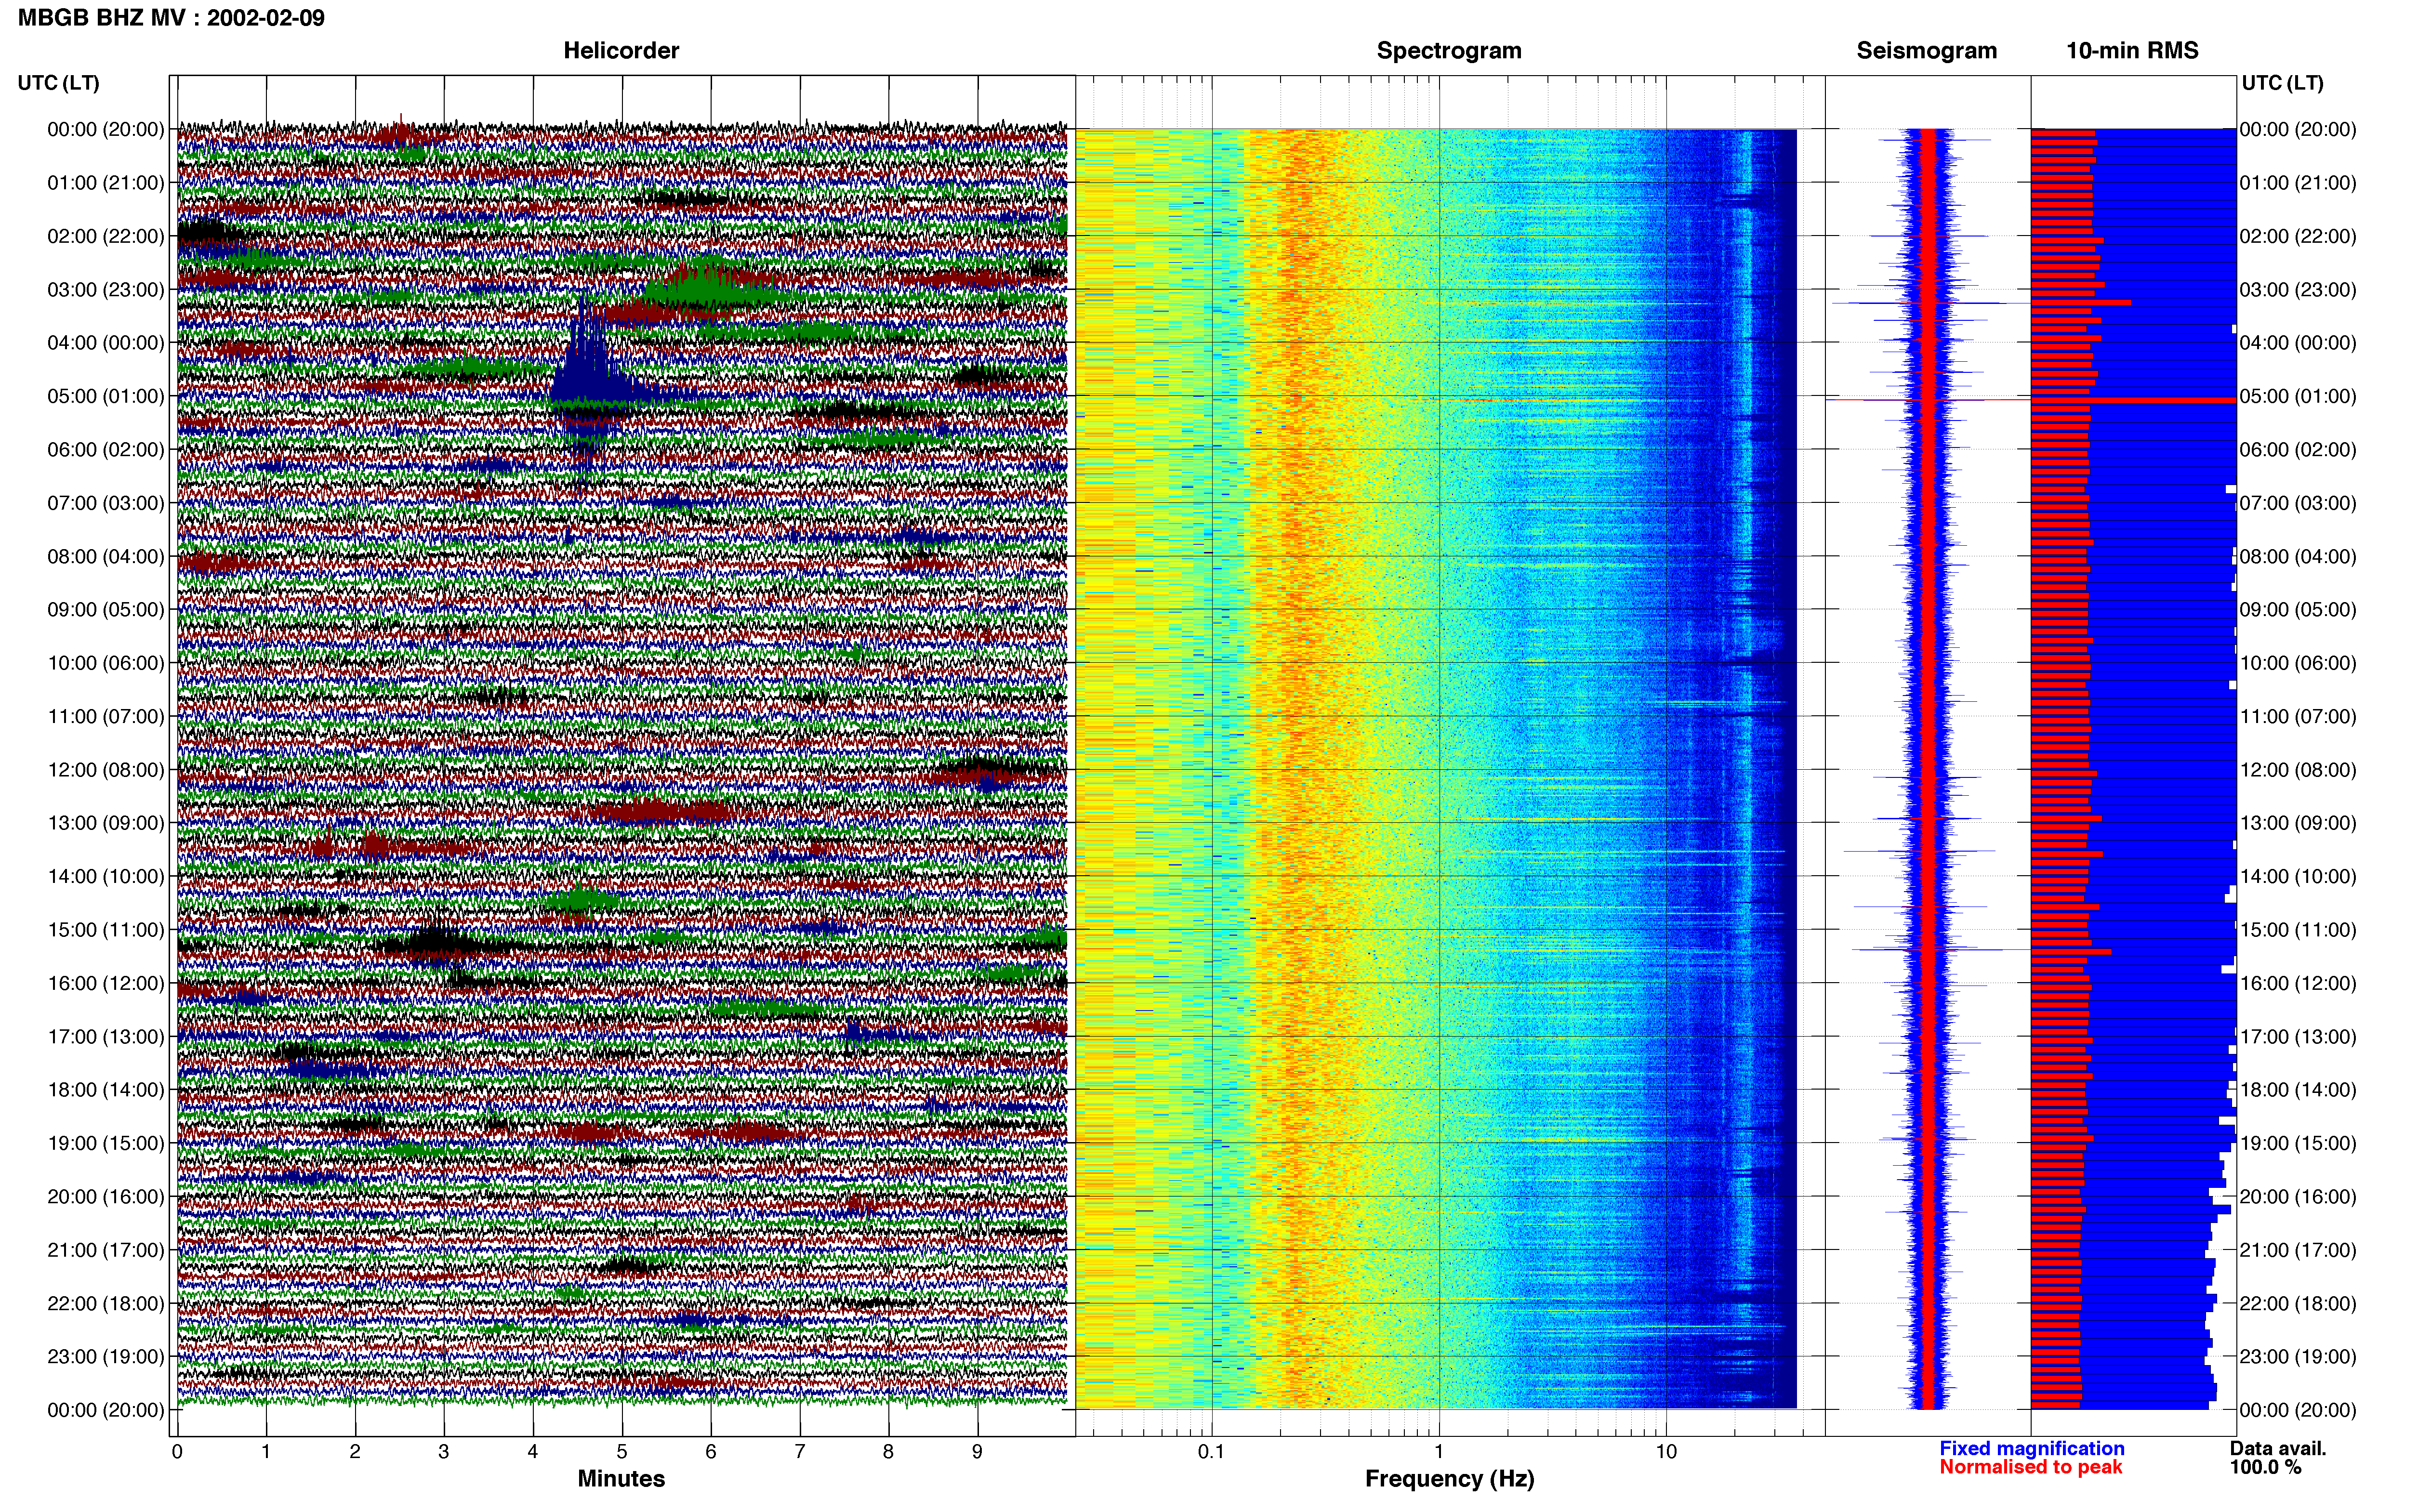This screenshot has width=2418, height=1512.
Task: Click the '0' tick on the Minutes axis
Action: 177,1452
